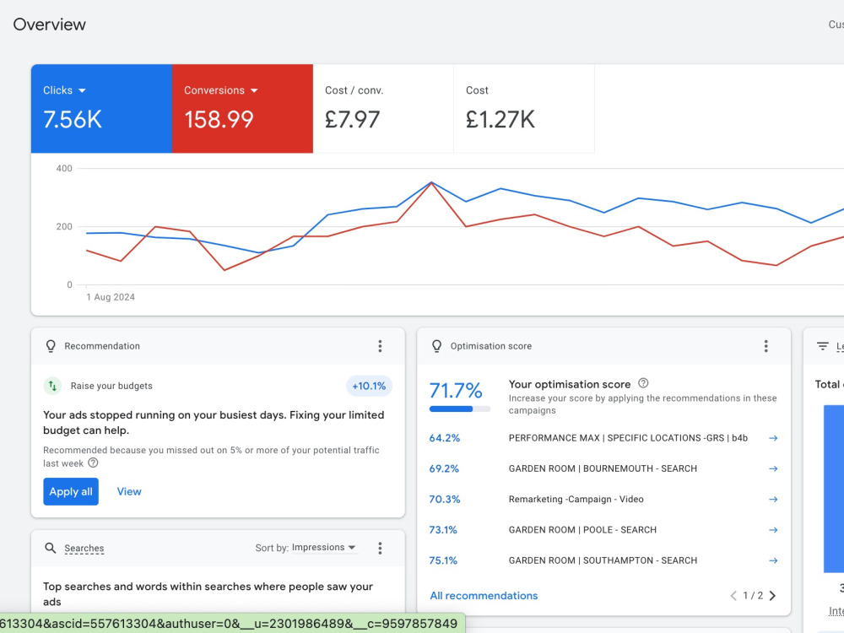844x633 pixels.
Task: Select the Cost metric tile
Action: 524,109
